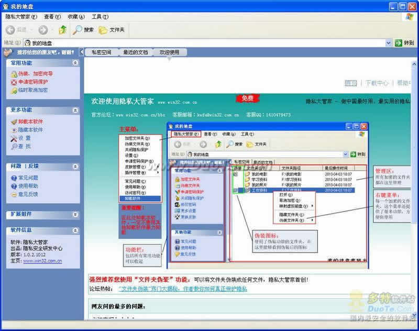The image size is (419, 331).
Task: Open 意见反馈 feedback bubble item
Action: point(24,194)
